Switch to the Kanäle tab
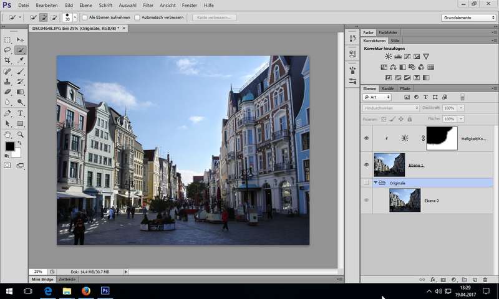Viewport: 499px width, 299px height. coord(387,88)
